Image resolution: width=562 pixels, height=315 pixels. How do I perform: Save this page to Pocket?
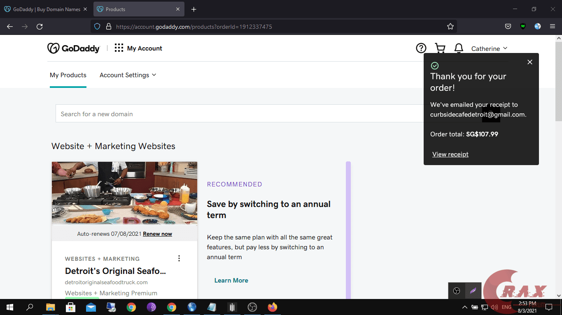point(508,26)
